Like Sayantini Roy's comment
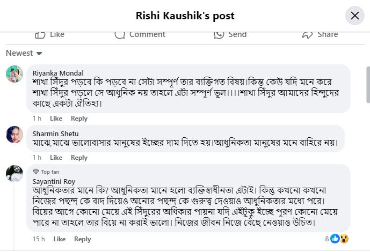The image size is (370, 252). [x=60, y=239]
